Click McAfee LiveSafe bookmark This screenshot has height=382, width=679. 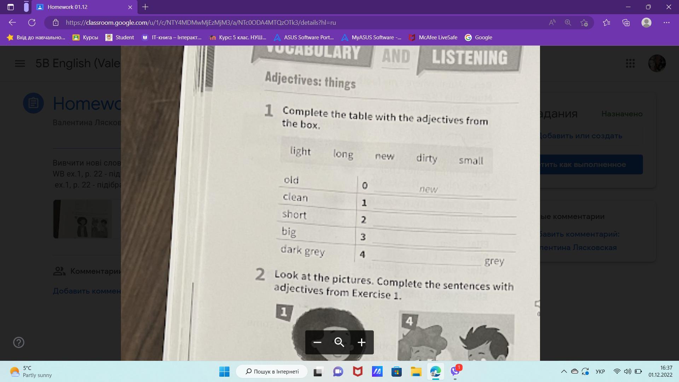[433, 37]
